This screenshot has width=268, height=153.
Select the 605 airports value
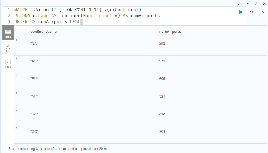pyautogui.click(x=162, y=79)
